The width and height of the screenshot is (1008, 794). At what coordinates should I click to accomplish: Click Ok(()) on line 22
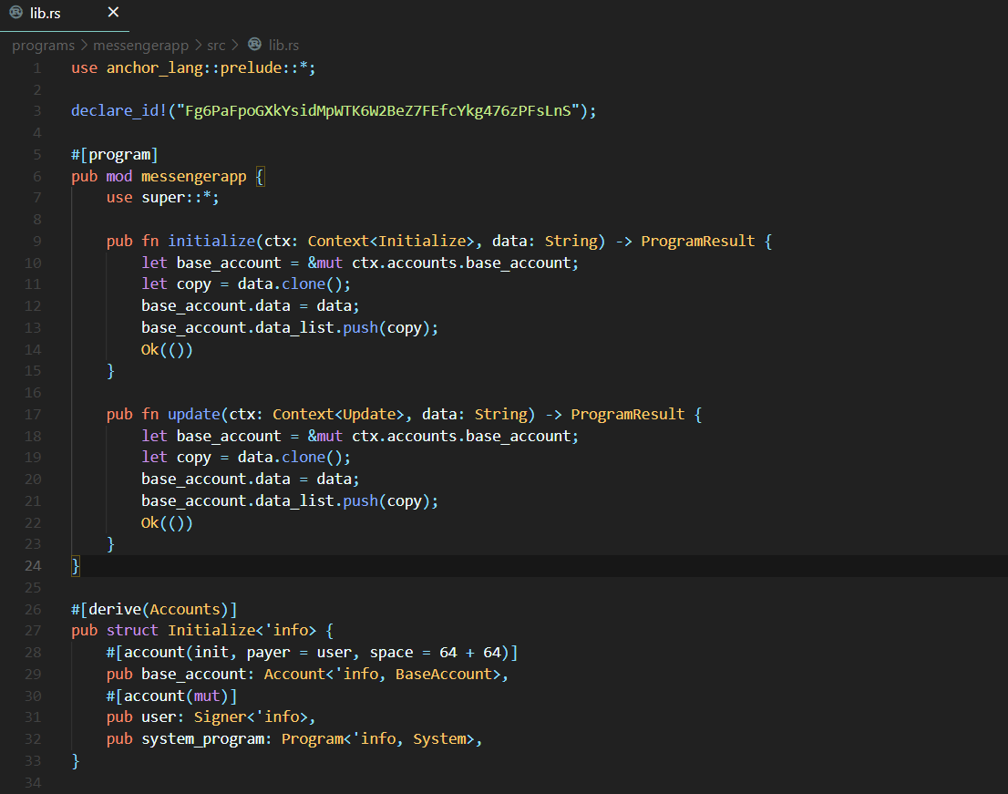tap(167, 522)
